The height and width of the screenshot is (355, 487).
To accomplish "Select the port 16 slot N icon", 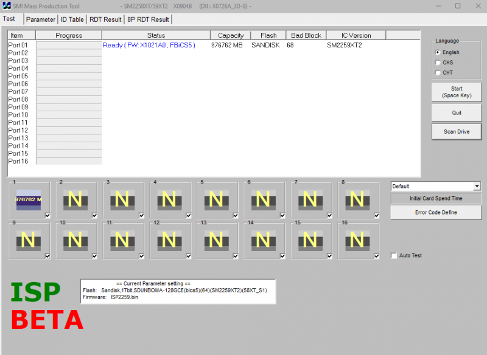I will (357, 240).
